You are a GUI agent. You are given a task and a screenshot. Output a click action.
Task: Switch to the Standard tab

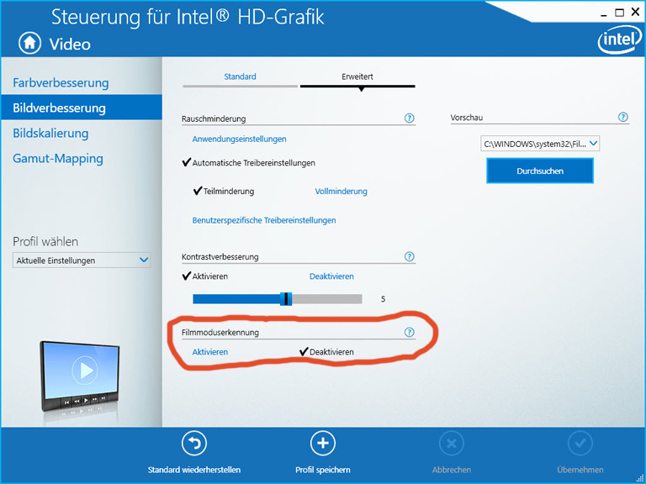pyautogui.click(x=241, y=77)
